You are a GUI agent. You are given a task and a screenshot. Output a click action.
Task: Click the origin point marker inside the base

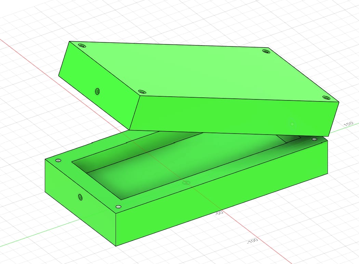click(186, 183)
